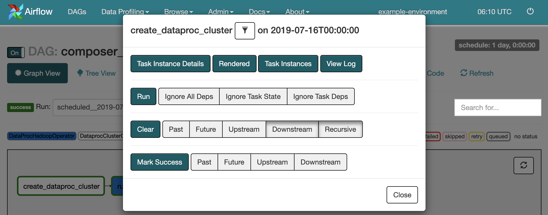
Task: Open the Browse dropdown menu
Action: pos(178,12)
